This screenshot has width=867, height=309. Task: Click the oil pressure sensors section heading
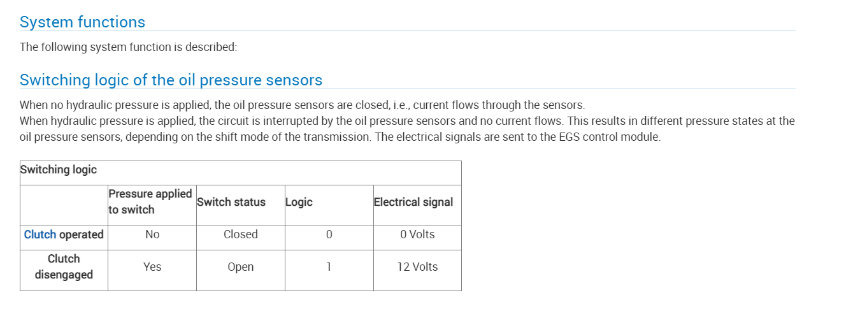click(x=171, y=80)
